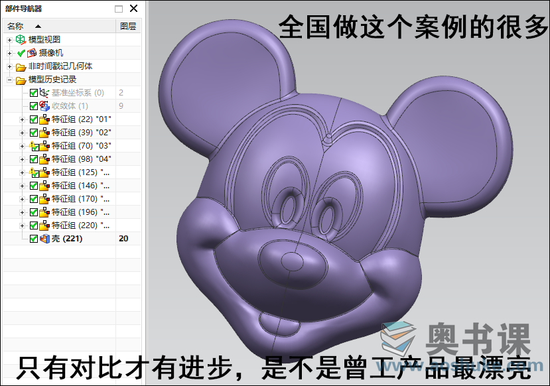The height and width of the screenshot is (386, 550).
Task: Toggle checkbox for 特征组 (170)
Action: [34, 199]
